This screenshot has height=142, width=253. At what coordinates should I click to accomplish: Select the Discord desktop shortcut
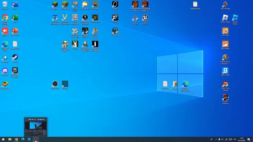(x=5, y=72)
